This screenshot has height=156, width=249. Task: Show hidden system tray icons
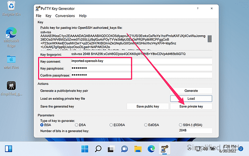(190, 149)
